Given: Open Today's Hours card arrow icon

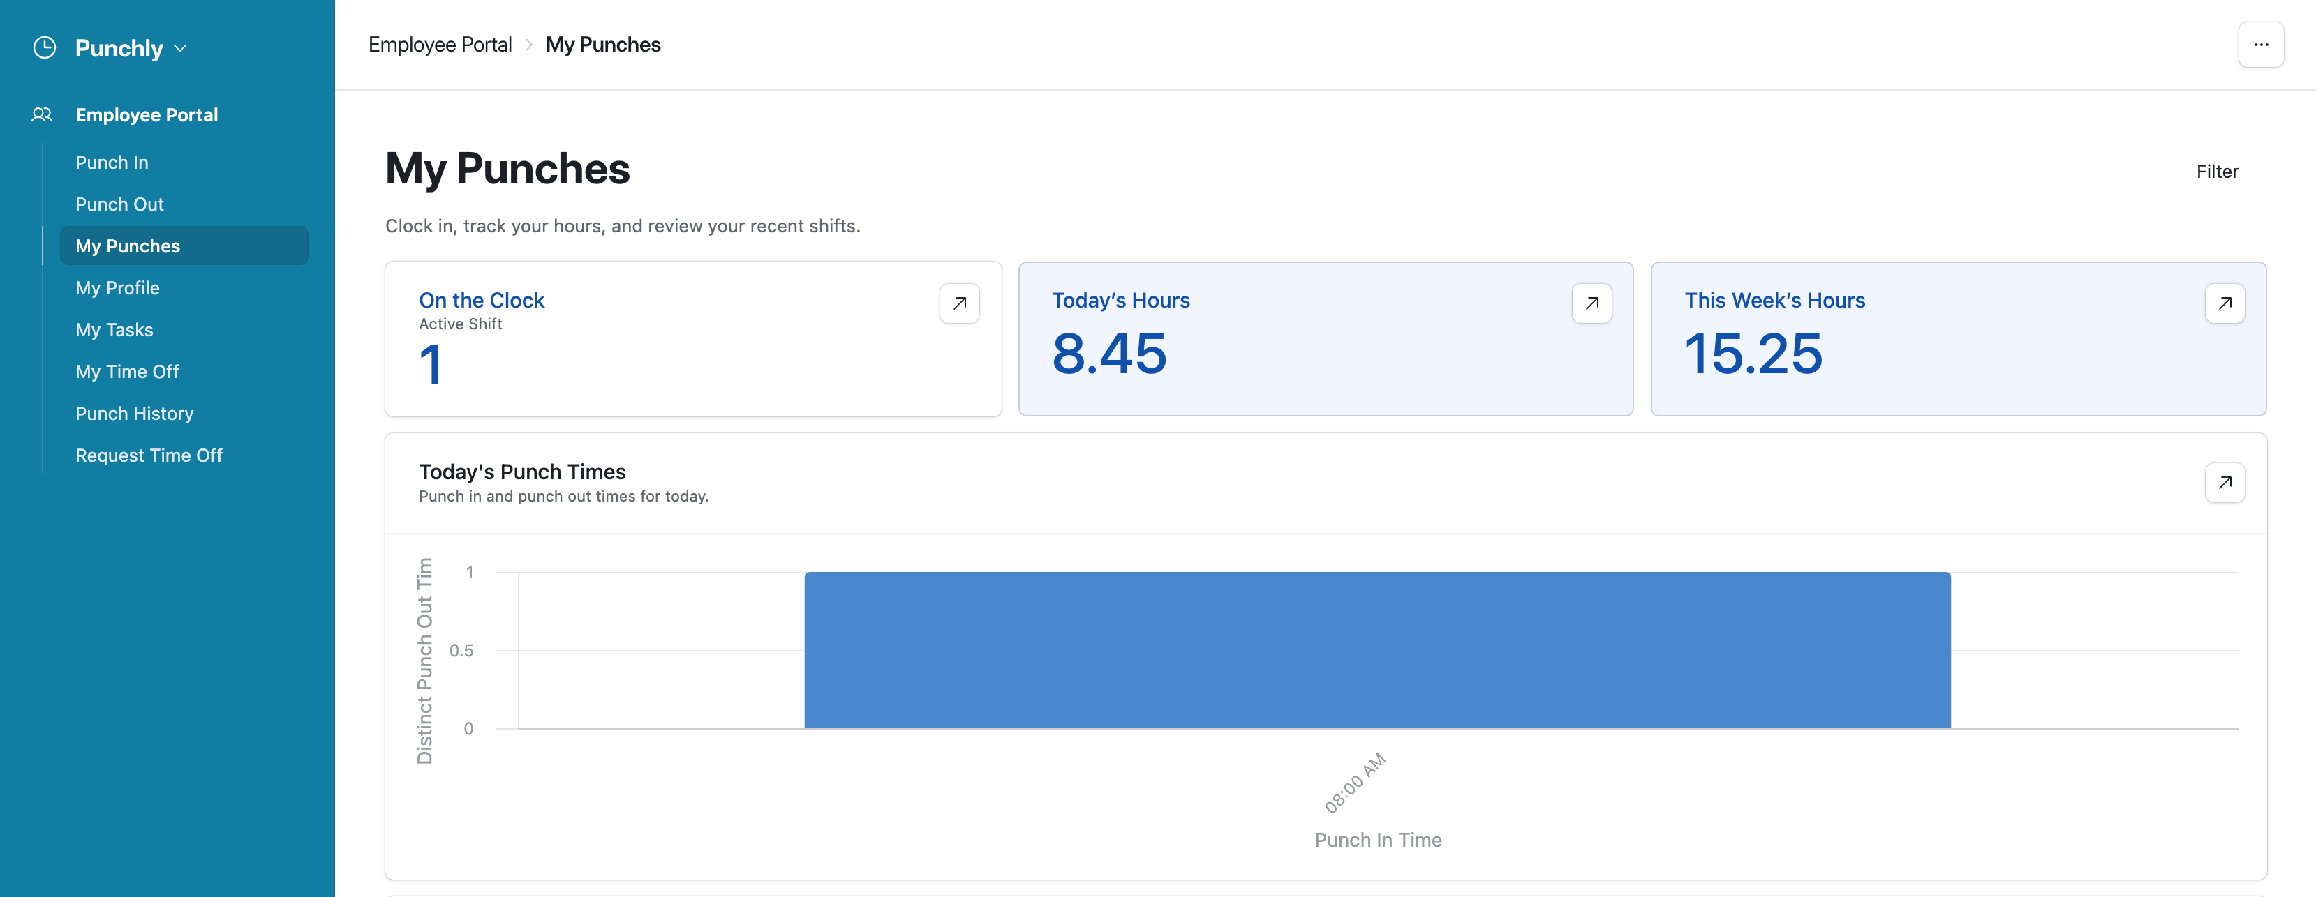Looking at the screenshot, I should (1591, 303).
